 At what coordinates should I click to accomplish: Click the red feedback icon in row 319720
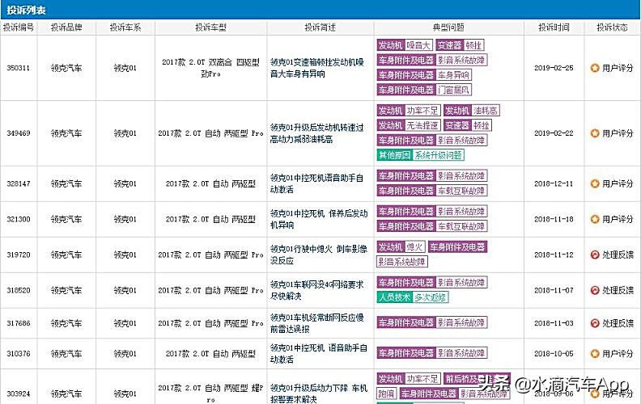[595, 255]
